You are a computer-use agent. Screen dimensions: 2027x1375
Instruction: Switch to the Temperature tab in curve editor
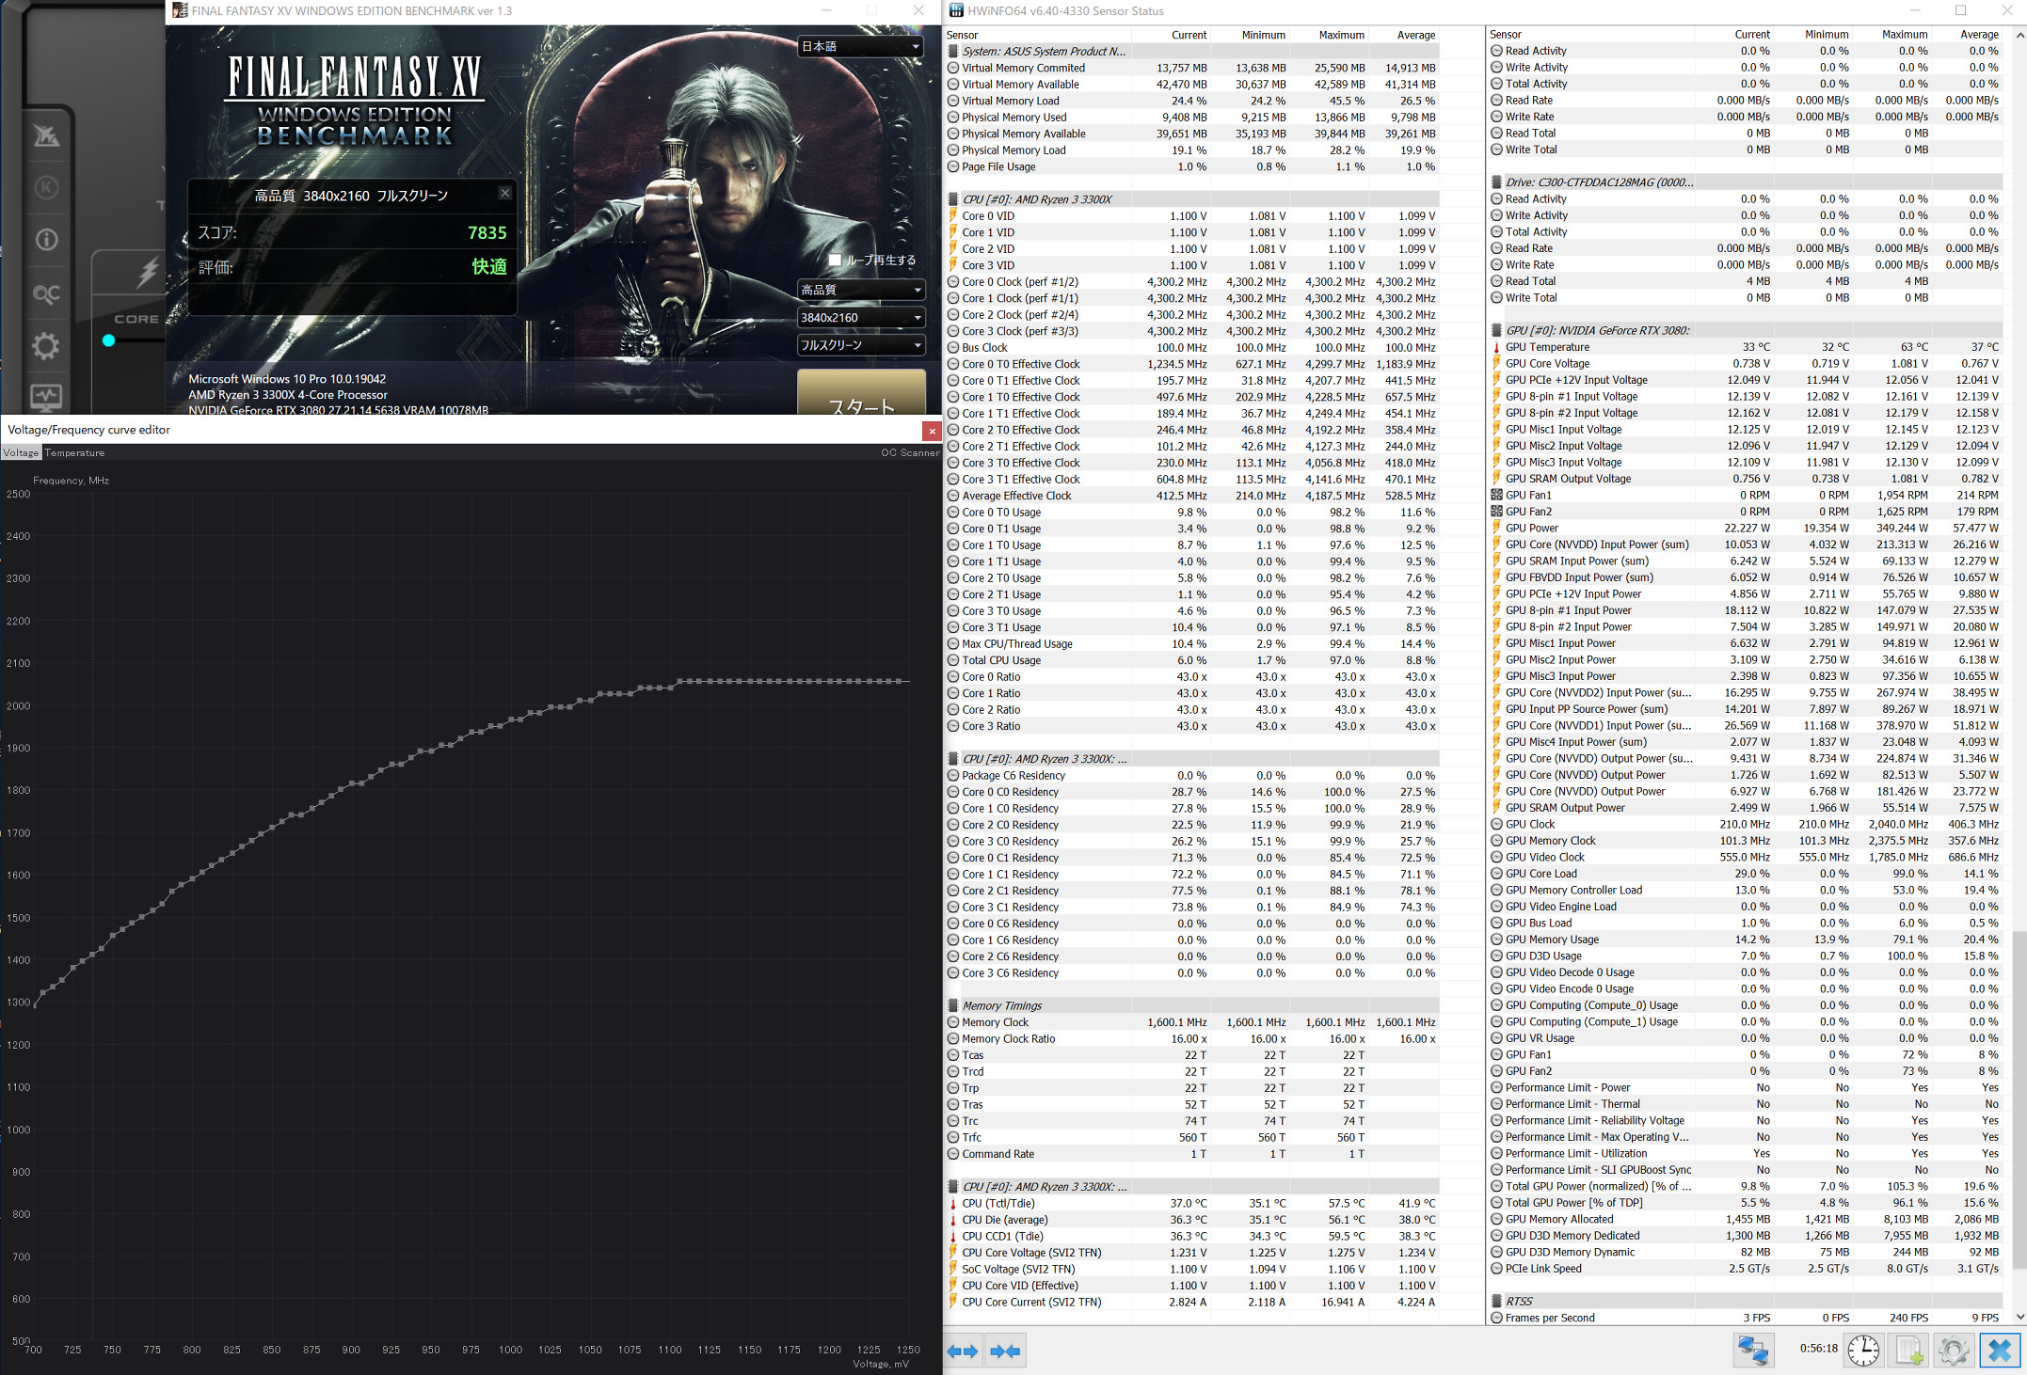[74, 453]
